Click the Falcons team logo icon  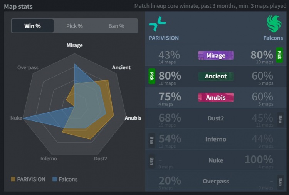(274, 23)
